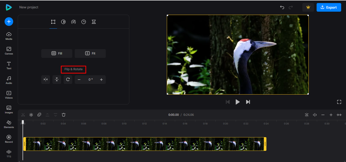346x162 pixels.
Task: Play the video preview
Action: [x=238, y=102]
